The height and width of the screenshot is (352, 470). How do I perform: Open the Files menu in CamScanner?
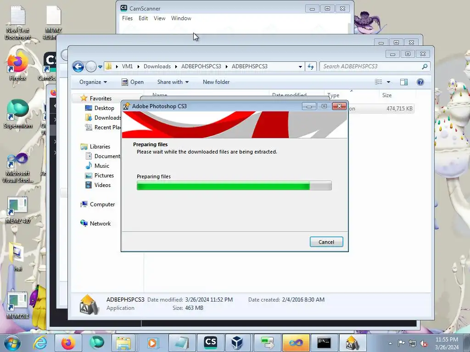point(127,18)
